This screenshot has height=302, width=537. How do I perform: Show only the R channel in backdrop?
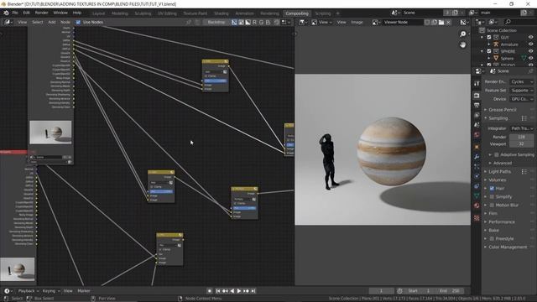point(254,22)
